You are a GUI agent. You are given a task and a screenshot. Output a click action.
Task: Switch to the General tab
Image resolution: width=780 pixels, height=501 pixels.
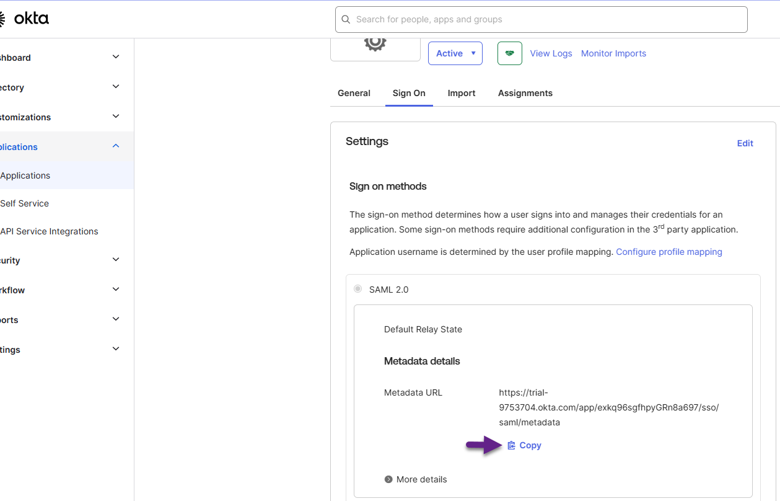click(x=354, y=93)
